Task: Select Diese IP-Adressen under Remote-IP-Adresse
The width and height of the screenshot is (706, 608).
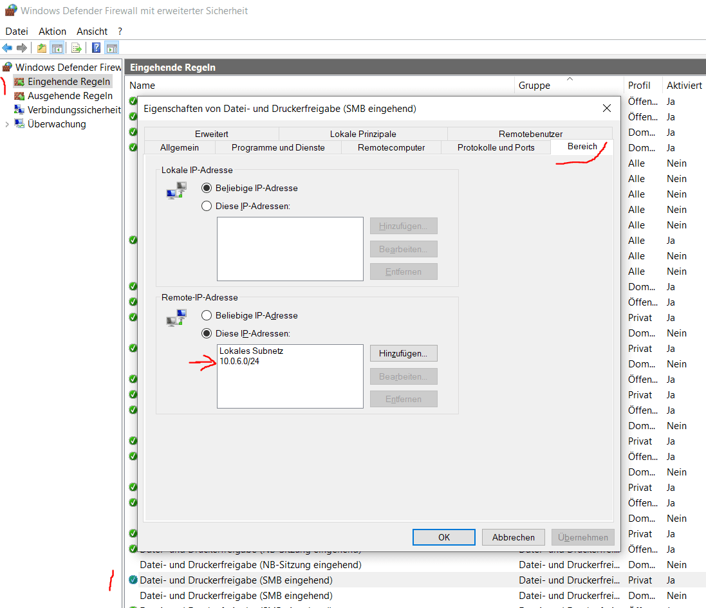Action: coord(206,333)
